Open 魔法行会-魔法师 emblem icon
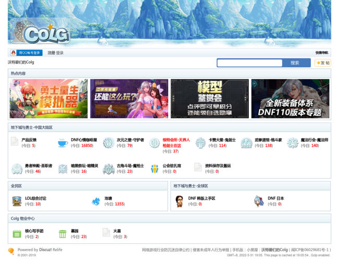The width and height of the screenshot is (339, 261). coord(292,143)
